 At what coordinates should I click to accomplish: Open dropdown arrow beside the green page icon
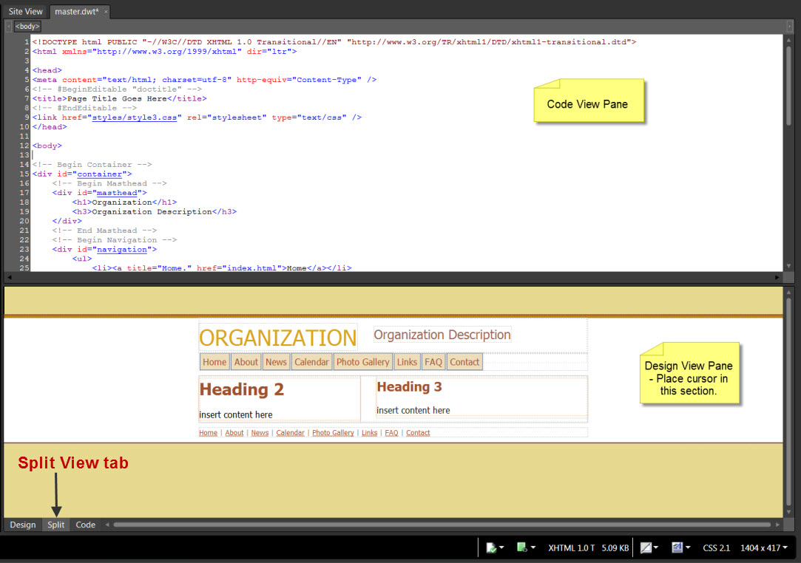tap(533, 547)
